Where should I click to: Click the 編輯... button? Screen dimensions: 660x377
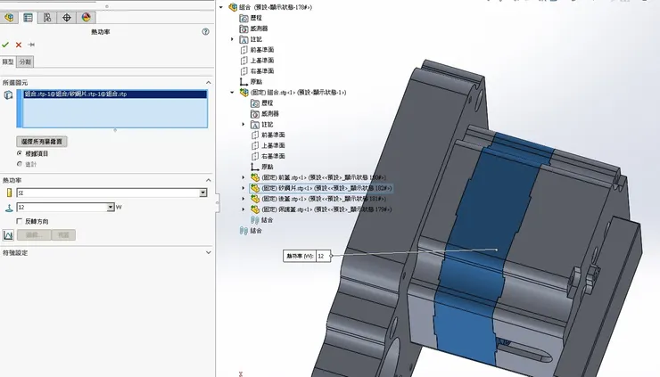pyautogui.click(x=34, y=234)
